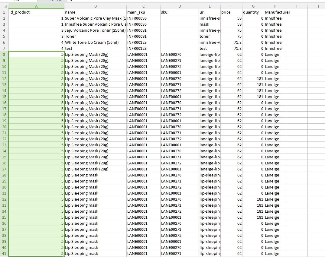Click the price 59 in row 2
Viewport: 325px width, 257px height.
pos(231,18)
